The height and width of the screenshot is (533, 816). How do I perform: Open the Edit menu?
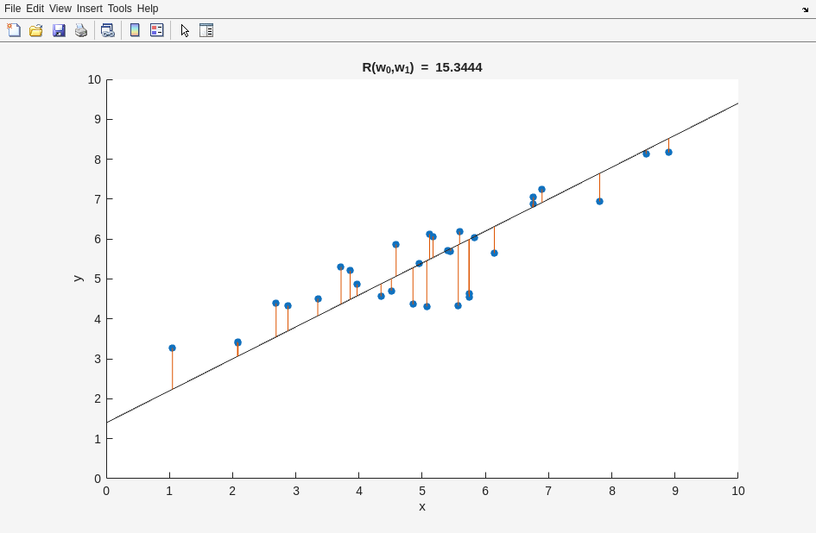click(35, 9)
